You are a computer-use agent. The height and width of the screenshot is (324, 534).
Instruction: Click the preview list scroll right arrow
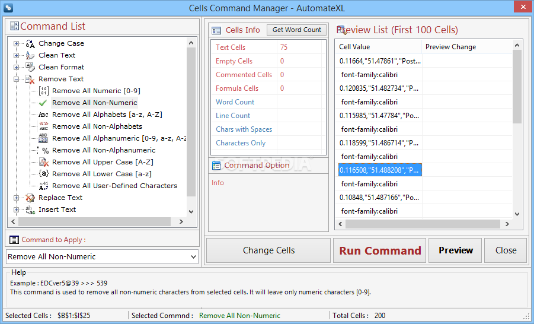(507, 224)
